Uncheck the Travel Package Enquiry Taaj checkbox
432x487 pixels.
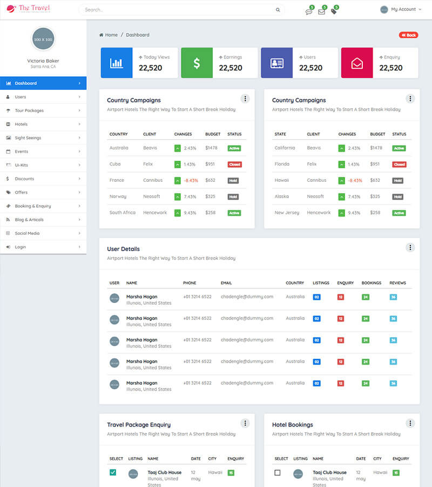pos(113,472)
